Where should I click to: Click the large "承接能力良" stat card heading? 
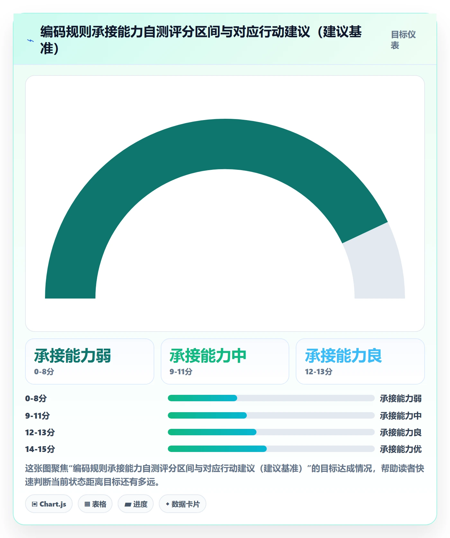coord(343,356)
